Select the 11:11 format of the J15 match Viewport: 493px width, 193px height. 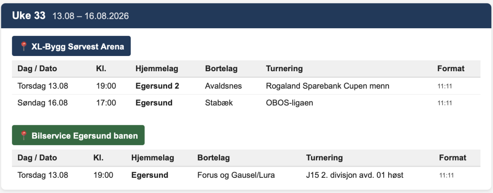(x=446, y=176)
